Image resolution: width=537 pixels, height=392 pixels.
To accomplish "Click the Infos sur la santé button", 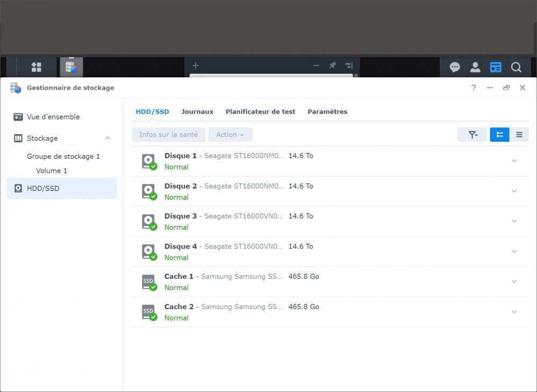I will coord(169,135).
